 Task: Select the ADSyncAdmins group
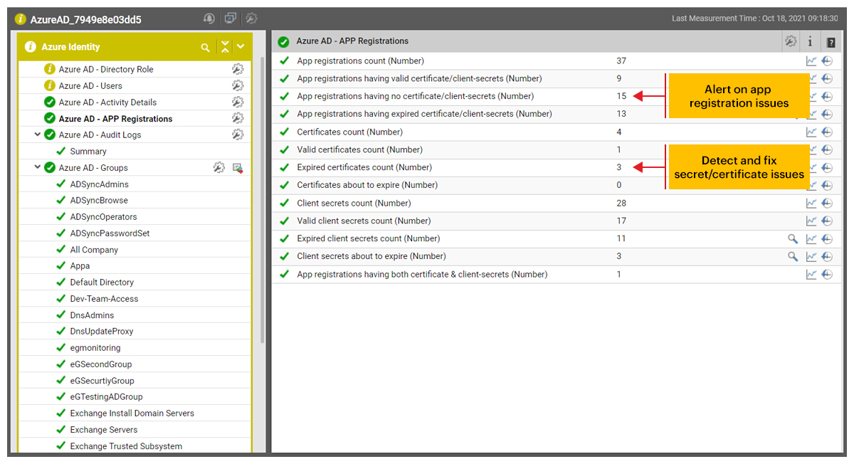(99, 184)
